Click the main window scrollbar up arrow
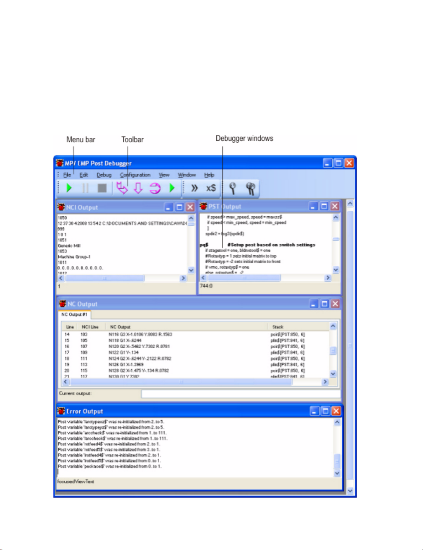Image resolution: width=423 pixels, height=550 pixels. coord(350,203)
